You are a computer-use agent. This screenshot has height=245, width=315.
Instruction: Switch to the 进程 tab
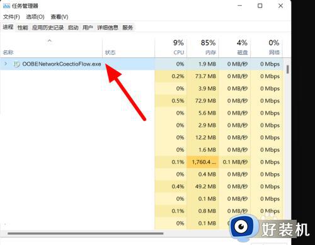tap(8, 27)
